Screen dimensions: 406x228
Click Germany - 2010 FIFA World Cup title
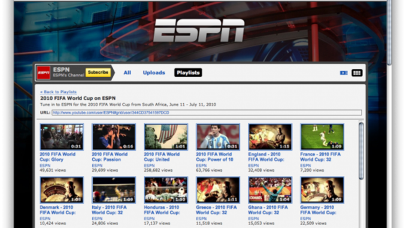pos(318,210)
